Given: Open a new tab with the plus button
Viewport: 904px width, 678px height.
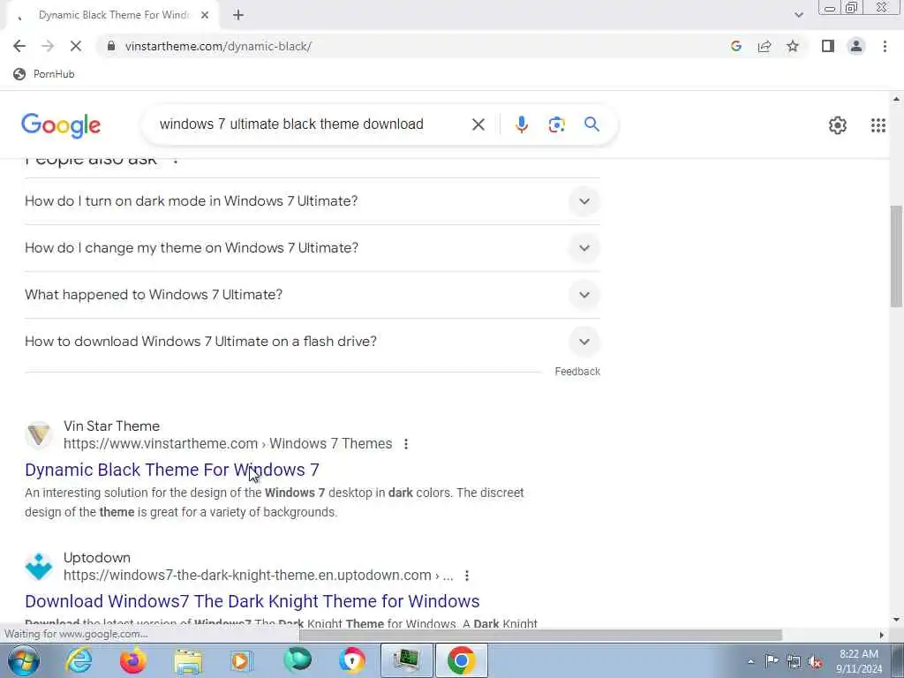Looking at the screenshot, I should tap(238, 15).
